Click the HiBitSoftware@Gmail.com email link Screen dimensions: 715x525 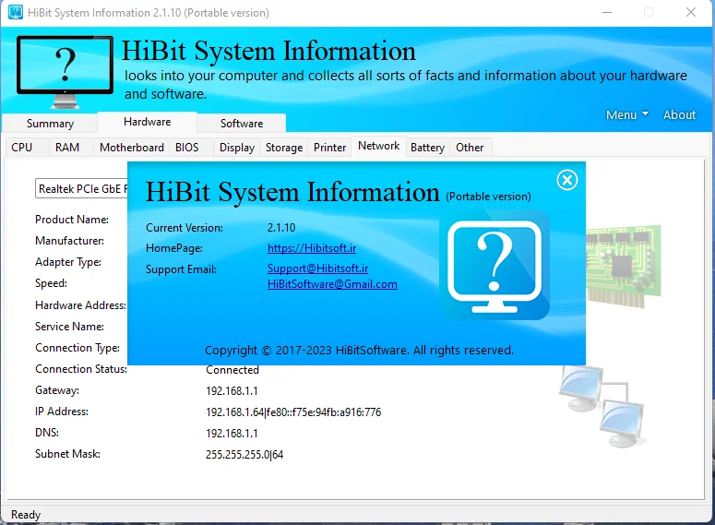[332, 284]
